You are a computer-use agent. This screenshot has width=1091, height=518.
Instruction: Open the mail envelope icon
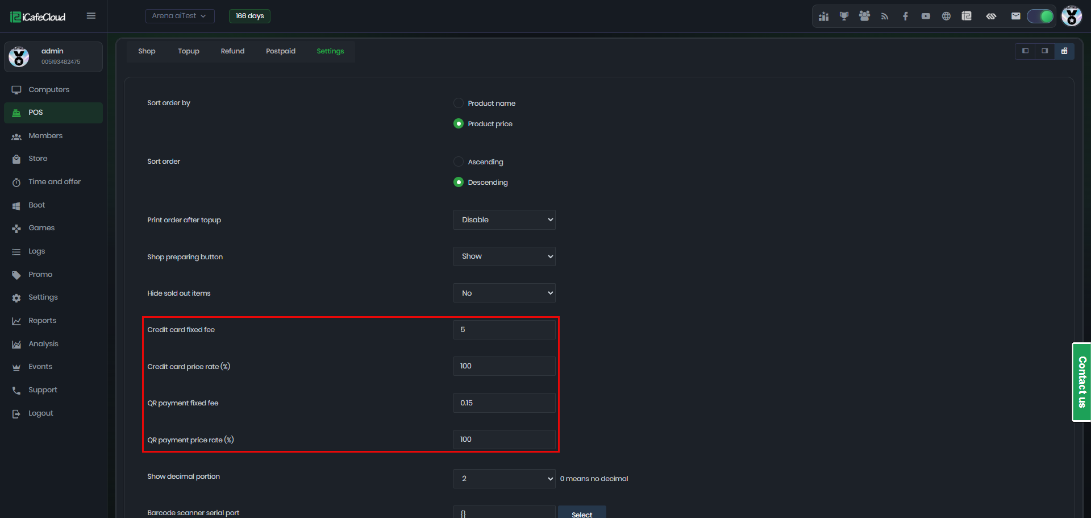coord(1015,16)
